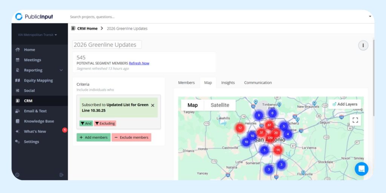
Task: Click the 229 red map cluster
Action: pyautogui.click(x=270, y=138)
